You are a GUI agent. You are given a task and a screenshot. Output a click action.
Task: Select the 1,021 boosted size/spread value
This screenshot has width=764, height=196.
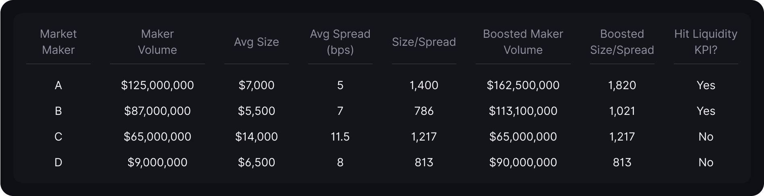[622, 111]
